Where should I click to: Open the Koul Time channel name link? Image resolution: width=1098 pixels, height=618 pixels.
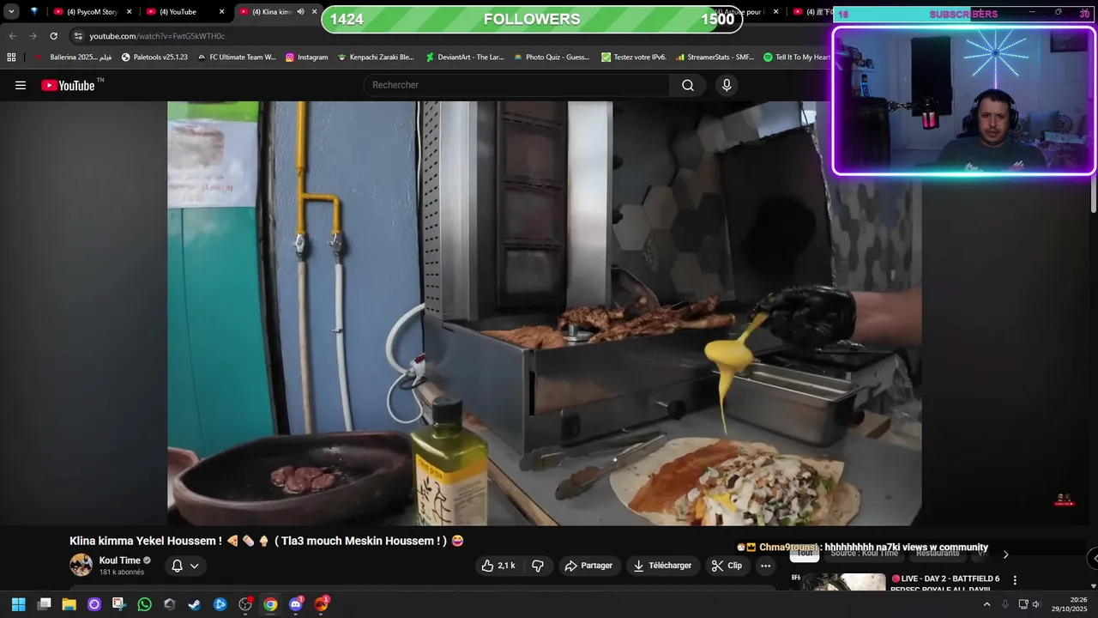(x=119, y=560)
